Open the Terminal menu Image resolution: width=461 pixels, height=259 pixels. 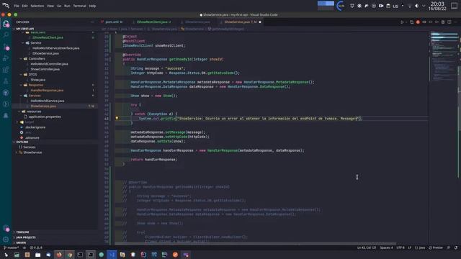point(79,6)
